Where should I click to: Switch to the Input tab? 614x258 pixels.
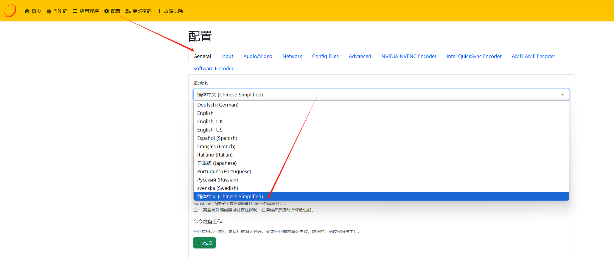coord(227,56)
